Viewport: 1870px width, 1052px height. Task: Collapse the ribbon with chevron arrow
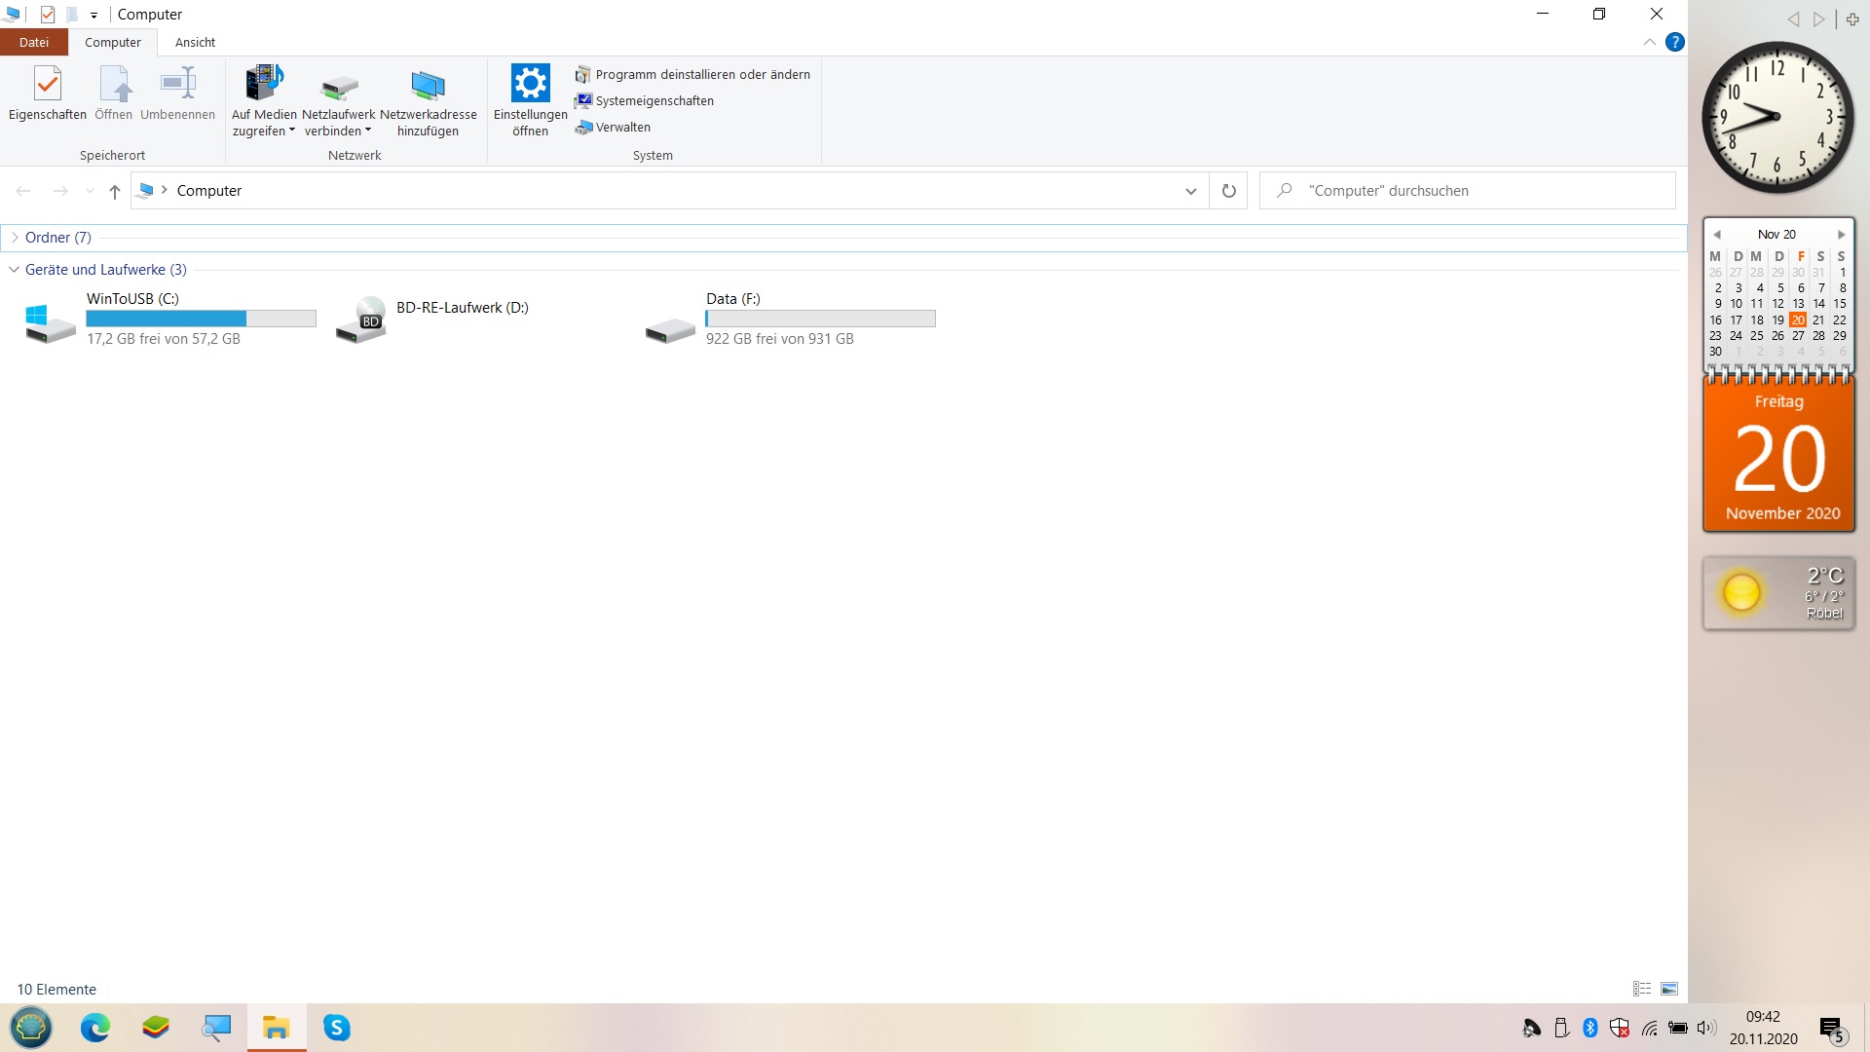point(1649,42)
